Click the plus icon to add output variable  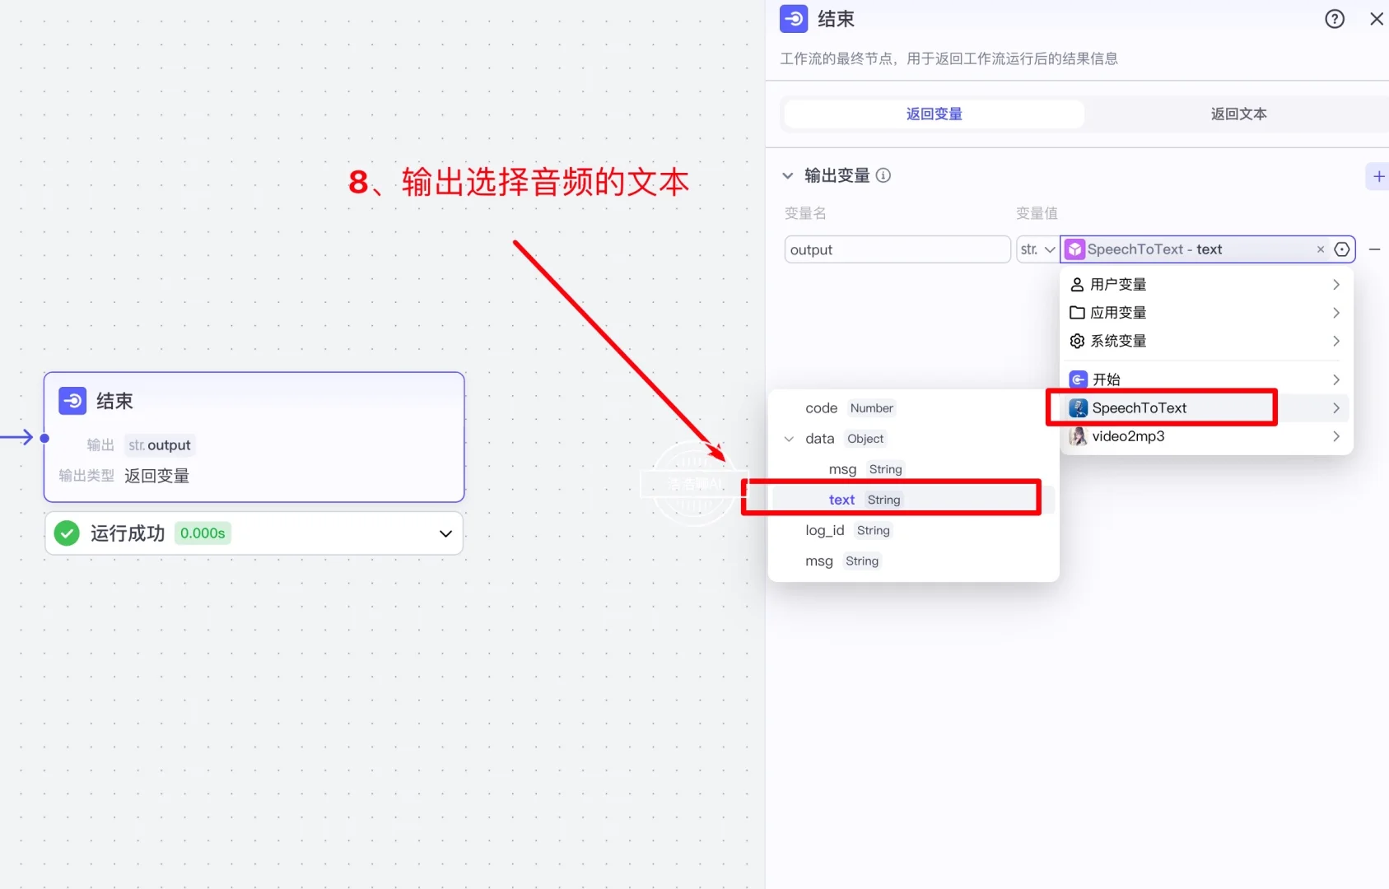(x=1377, y=175)
